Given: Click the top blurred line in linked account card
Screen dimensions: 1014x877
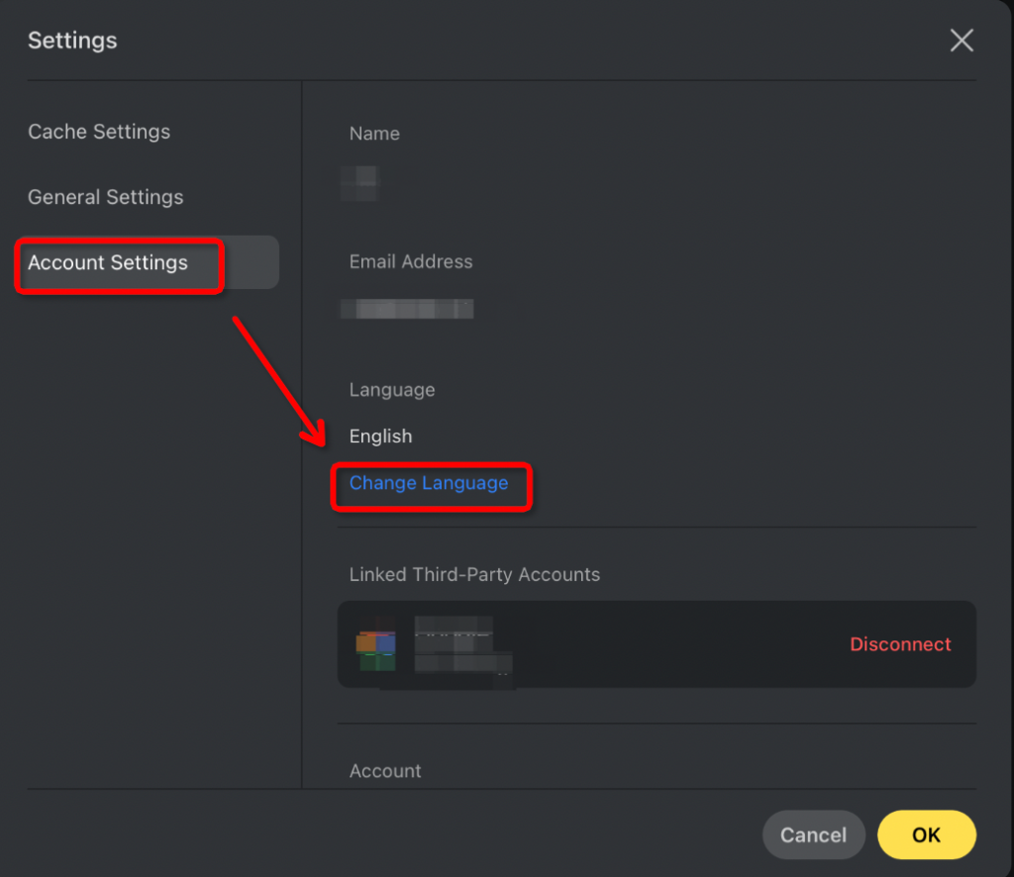Looking at the screenshot, I should (454, 628).
